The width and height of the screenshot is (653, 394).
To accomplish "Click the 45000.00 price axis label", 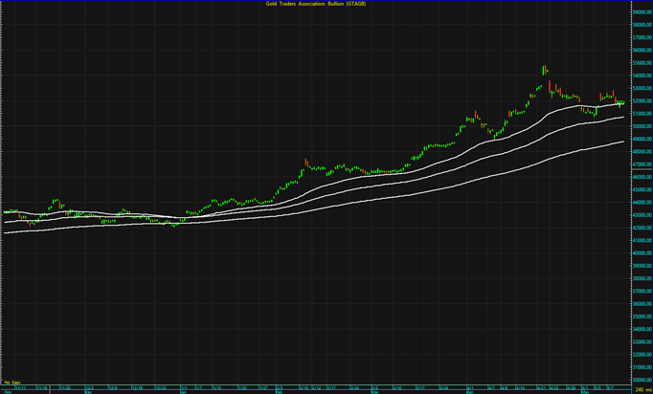I will pos(641,189).
